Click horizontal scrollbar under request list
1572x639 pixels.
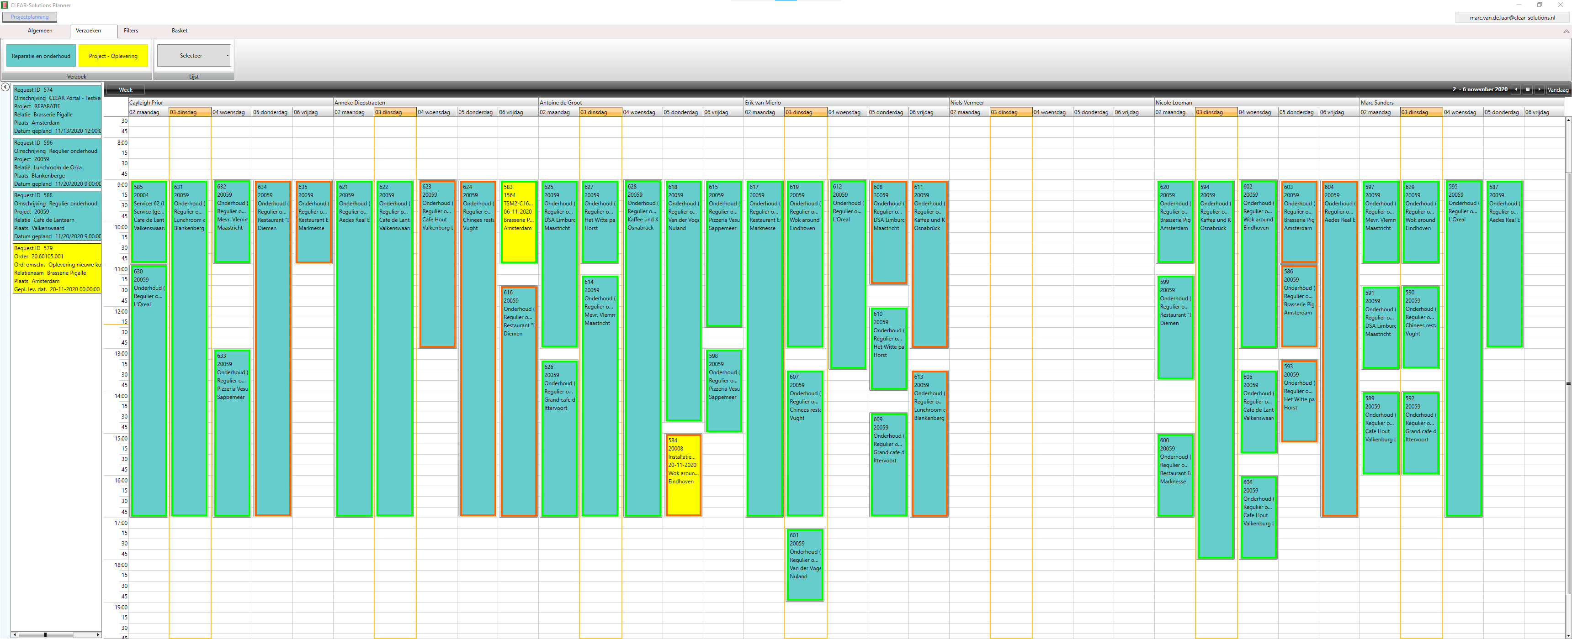pos(56,635)
